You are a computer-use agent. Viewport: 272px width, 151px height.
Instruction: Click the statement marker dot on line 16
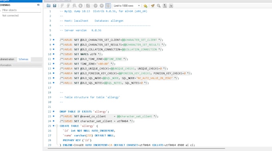coord(54,83)
